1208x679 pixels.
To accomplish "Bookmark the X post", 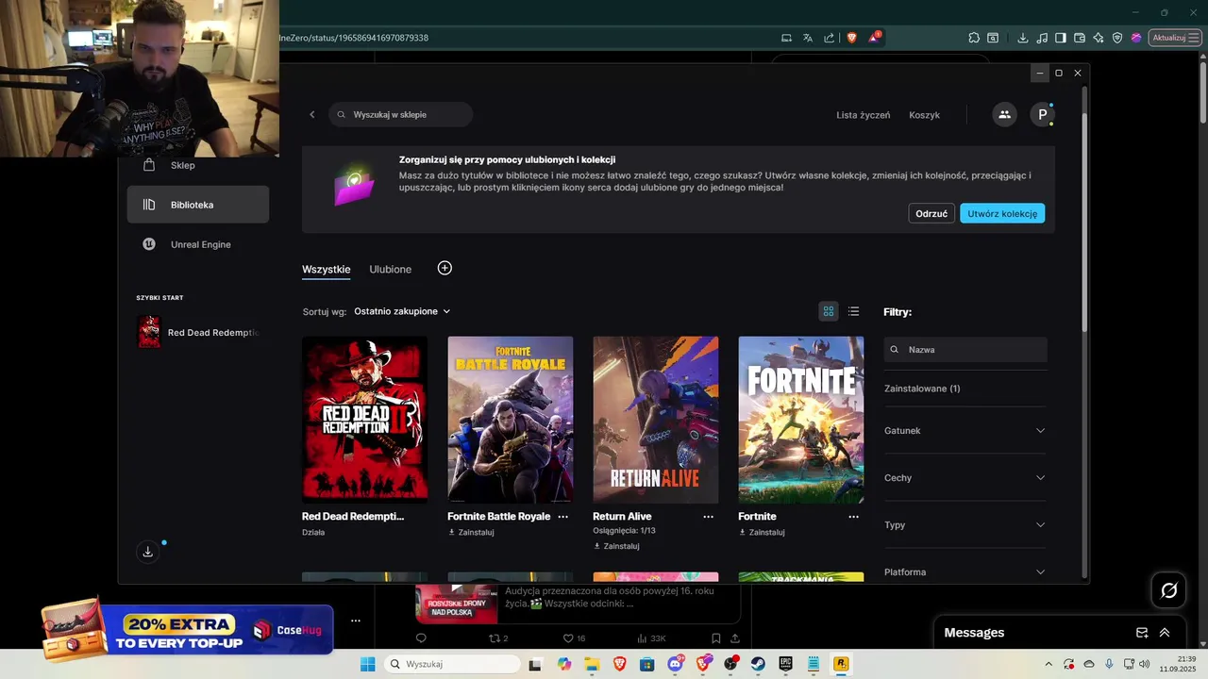I will (x=716, y=638).
